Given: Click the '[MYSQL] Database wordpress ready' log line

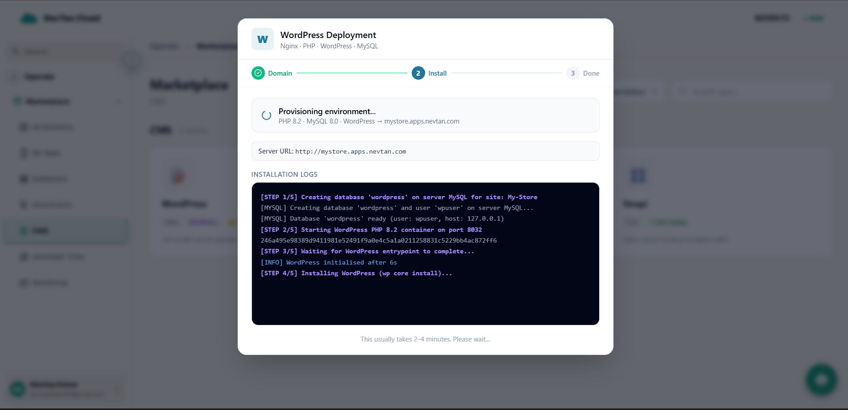Looking at the screenshot, I should point(382,218).
